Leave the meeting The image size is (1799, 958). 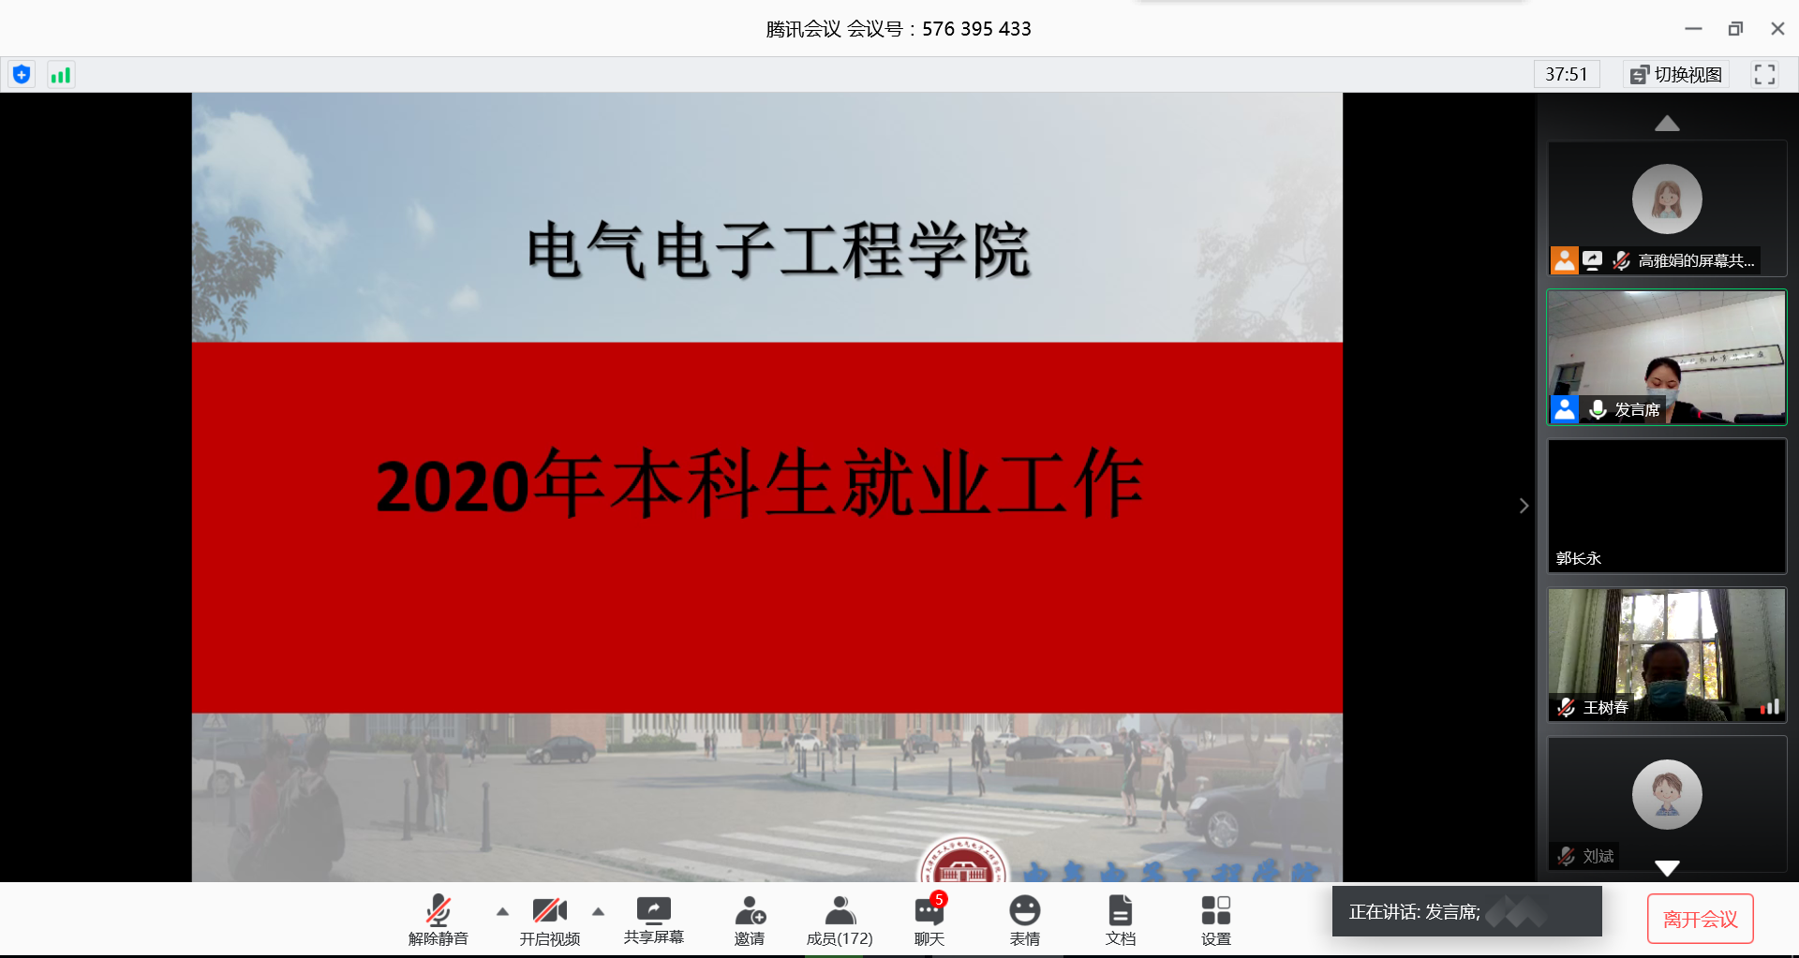1700,919
